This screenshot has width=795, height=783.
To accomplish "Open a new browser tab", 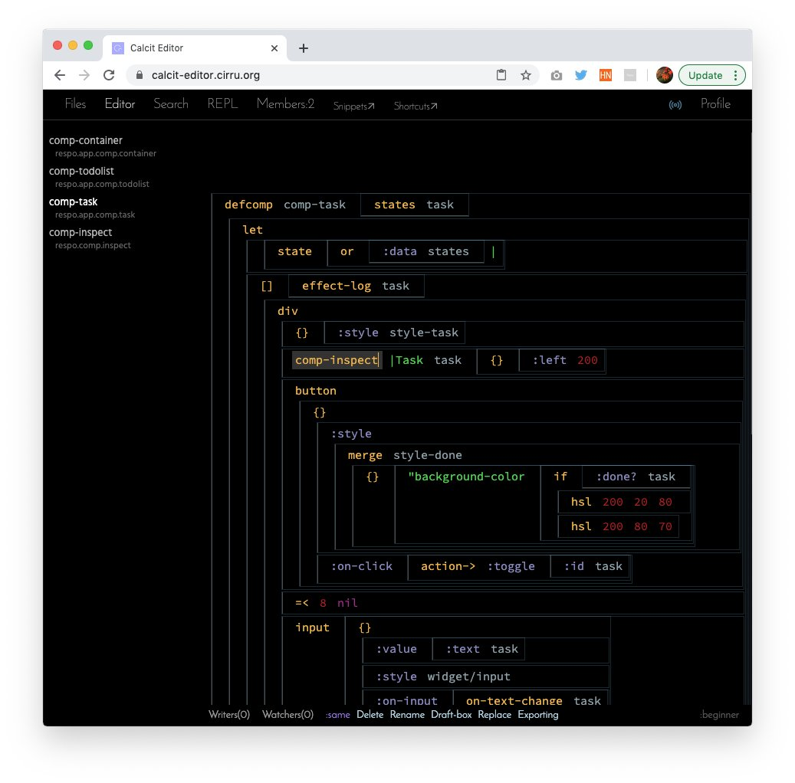I will tap(303, 48).
